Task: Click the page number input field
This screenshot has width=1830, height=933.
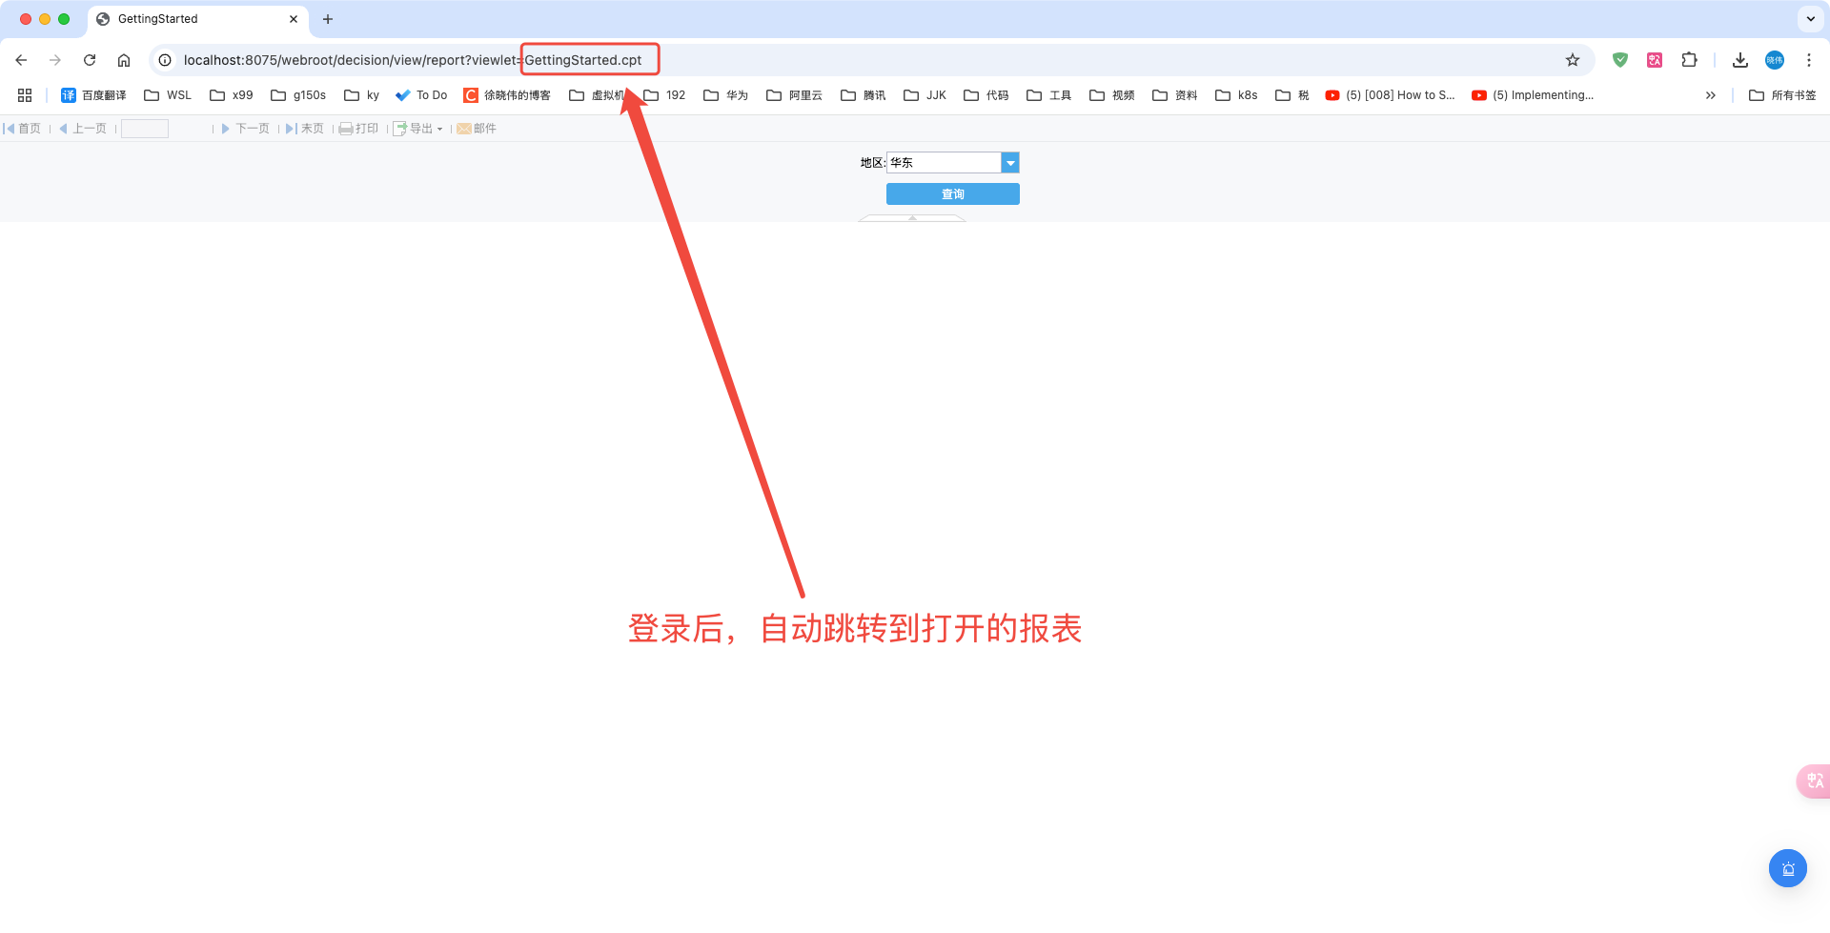Action: [145, 129]
